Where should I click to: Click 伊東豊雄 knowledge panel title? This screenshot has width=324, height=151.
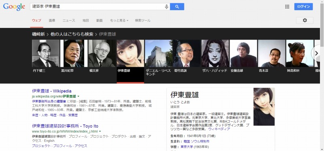185,95
